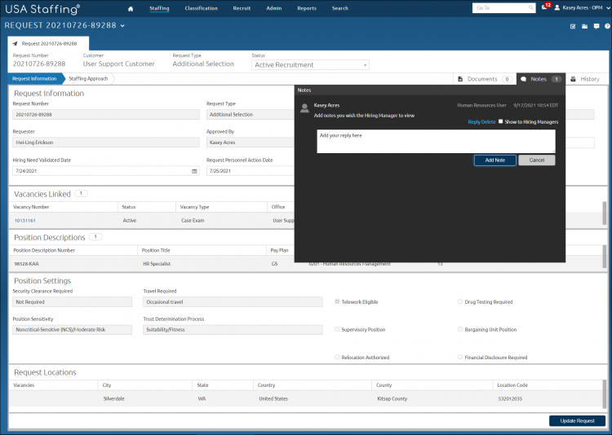Viewport: 612px width, 435px height.
Task: Open the History tab
Action: [585, 79]
